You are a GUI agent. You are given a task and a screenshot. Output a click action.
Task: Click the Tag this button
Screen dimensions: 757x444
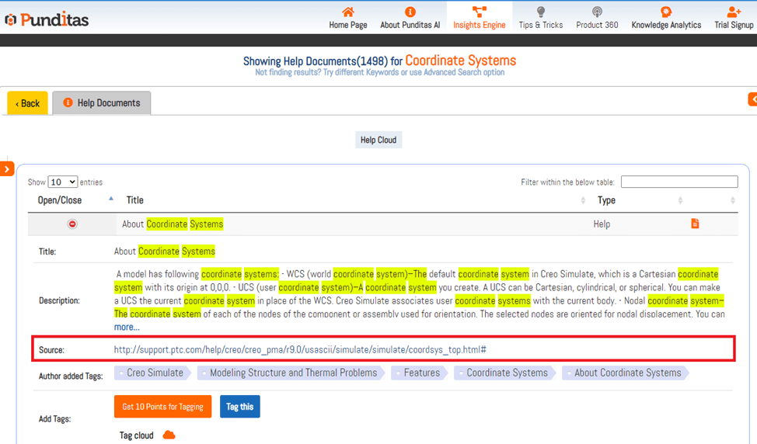click(x=239, y=407)
